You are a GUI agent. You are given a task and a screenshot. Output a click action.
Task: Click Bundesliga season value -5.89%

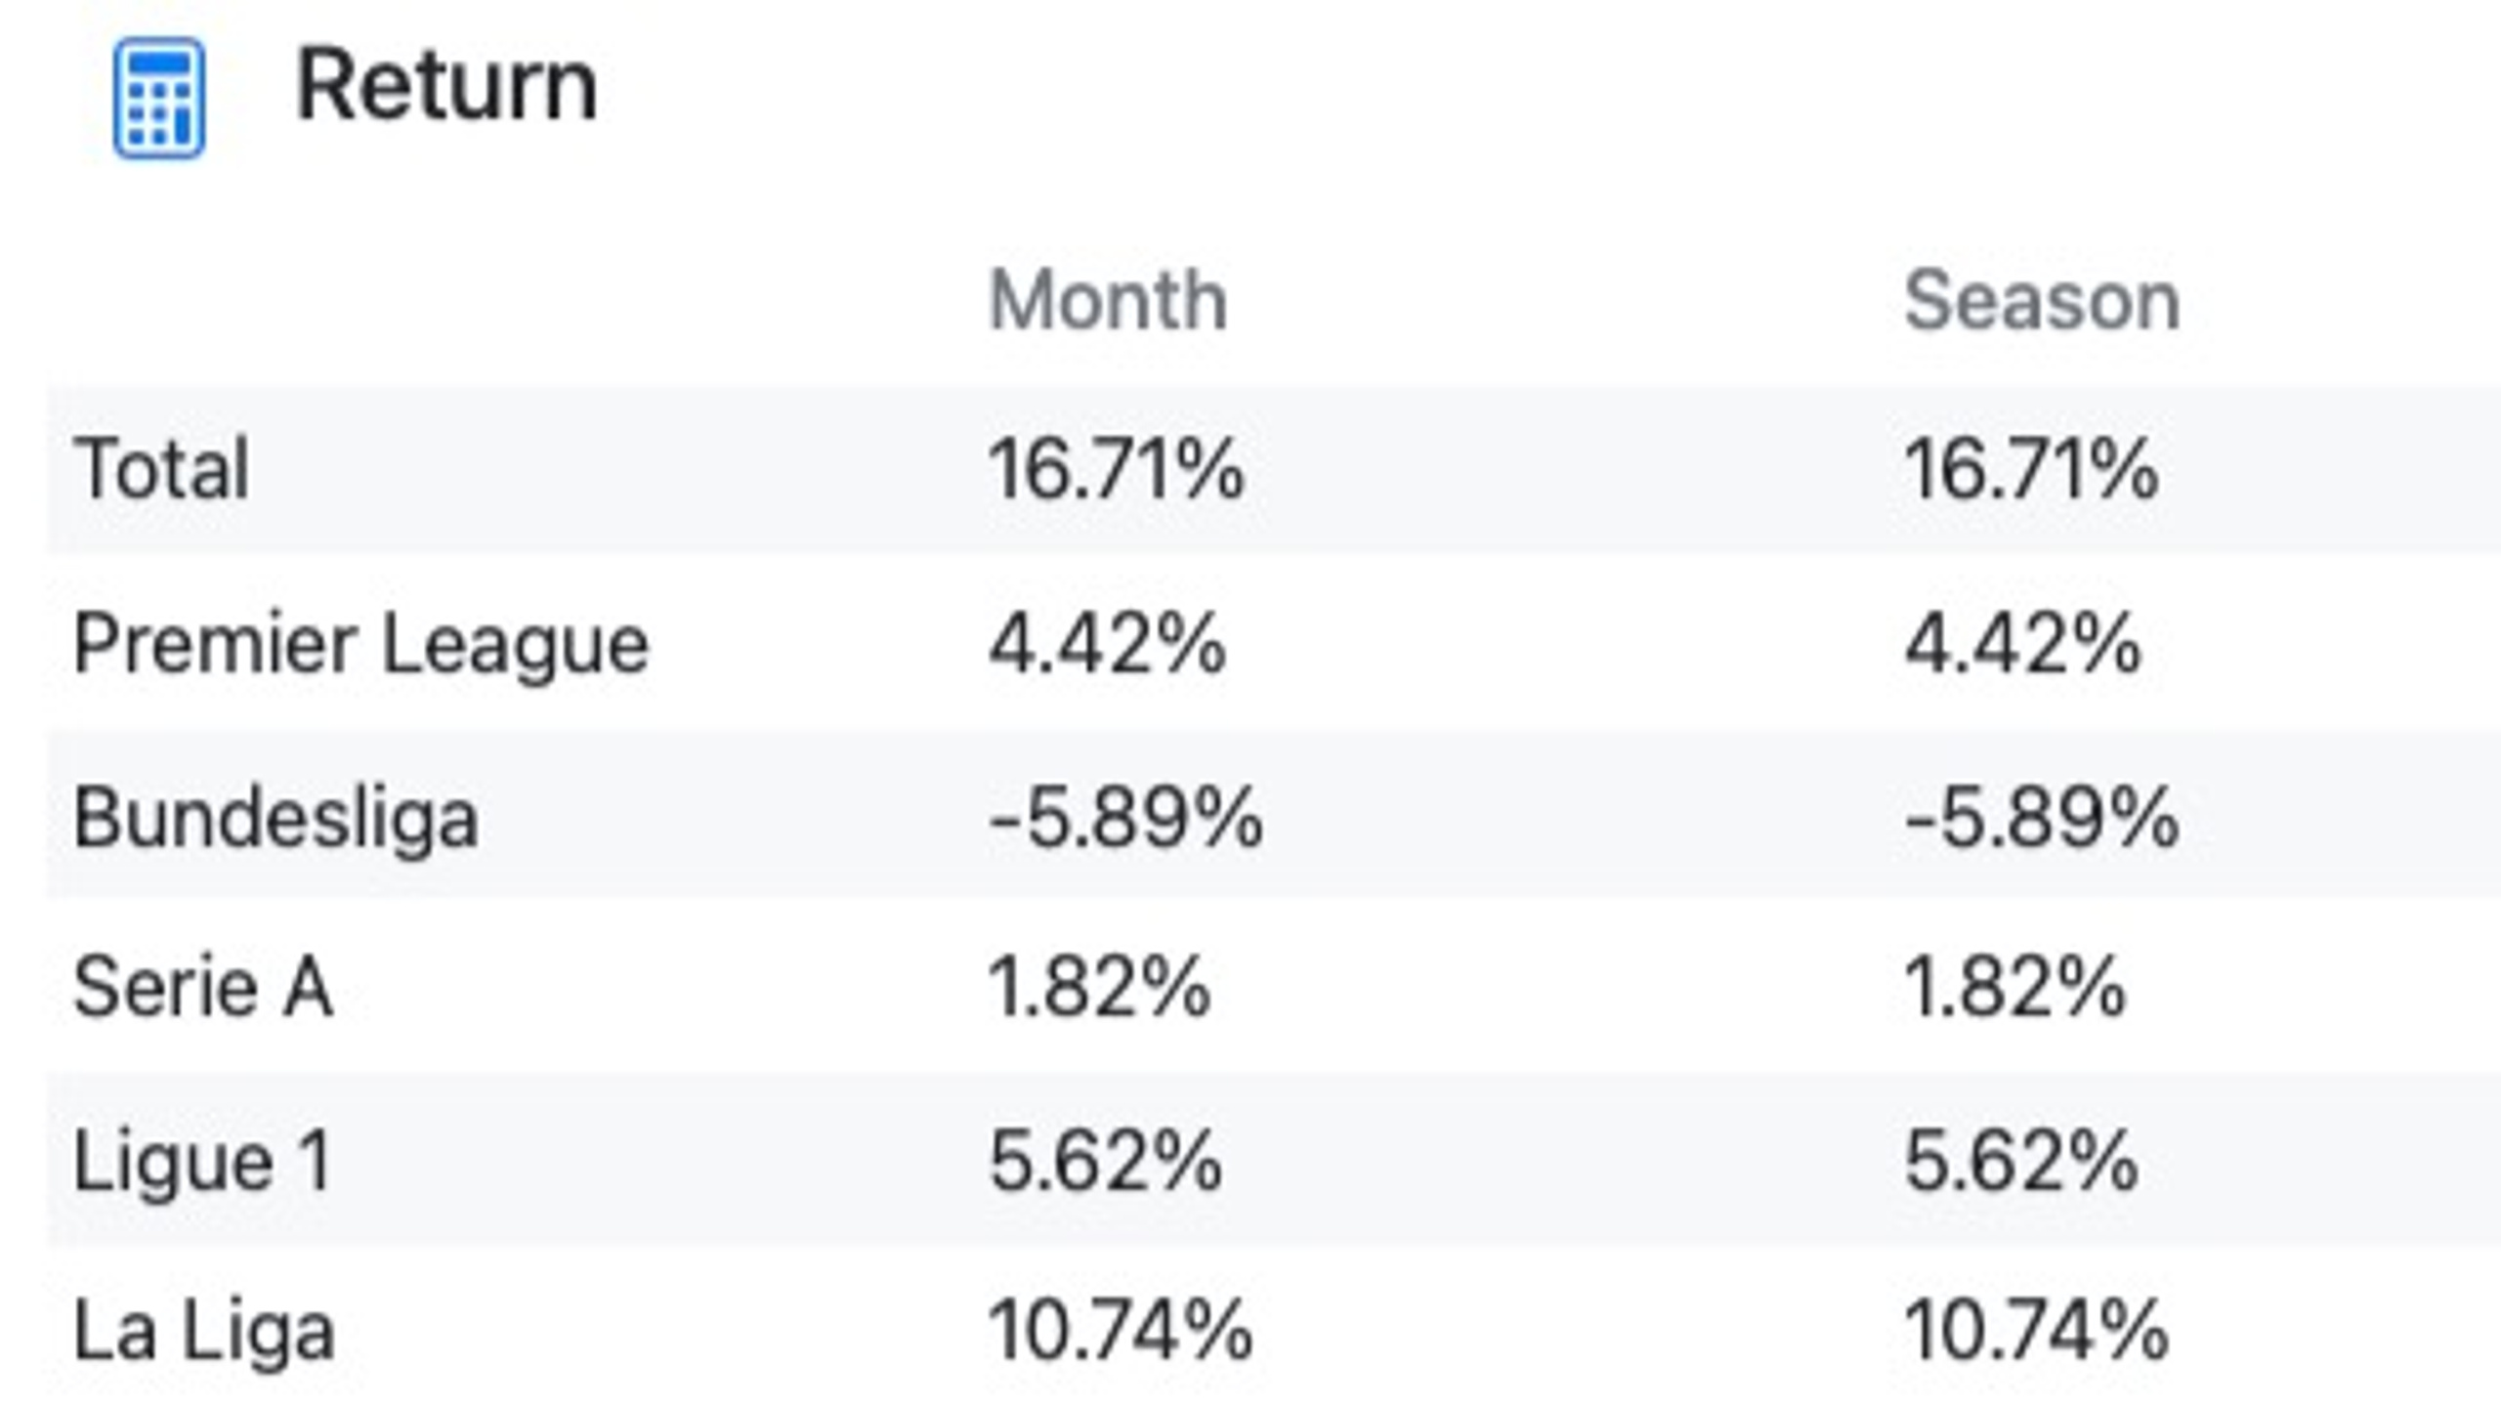2041,818
